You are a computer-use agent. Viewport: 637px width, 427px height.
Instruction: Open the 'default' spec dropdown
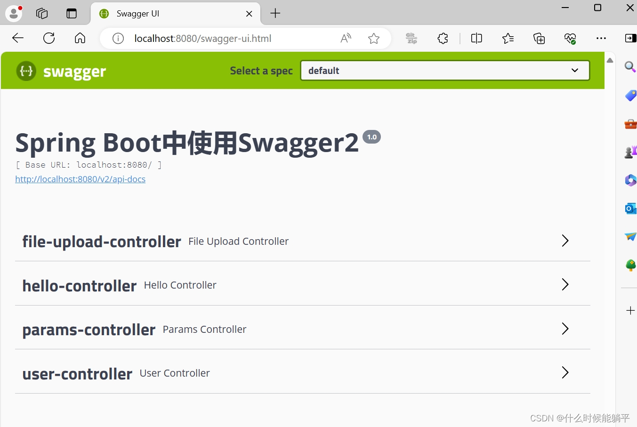[445, 70]
